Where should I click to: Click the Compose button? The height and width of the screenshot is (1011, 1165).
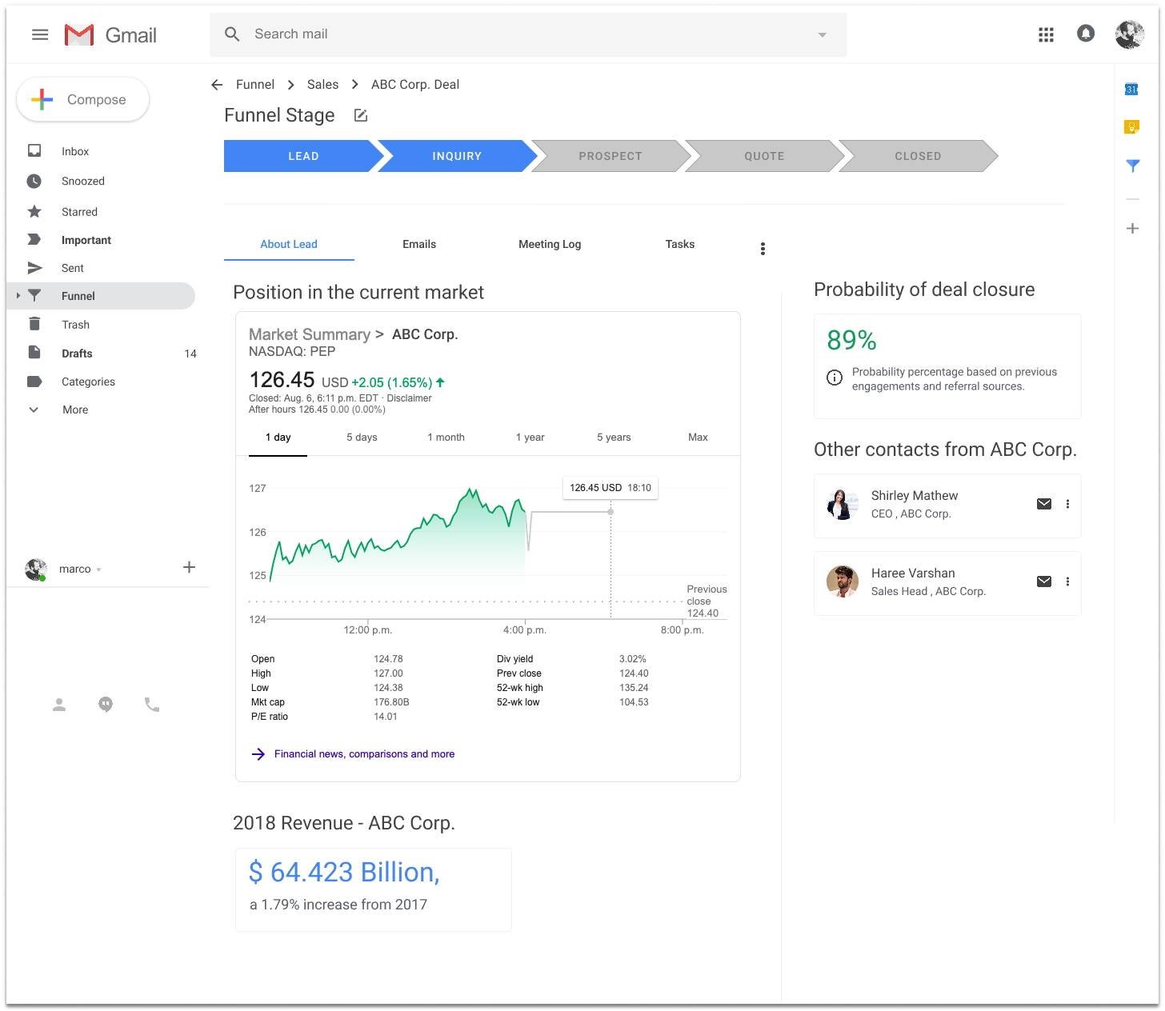click(x=82, y=100)
